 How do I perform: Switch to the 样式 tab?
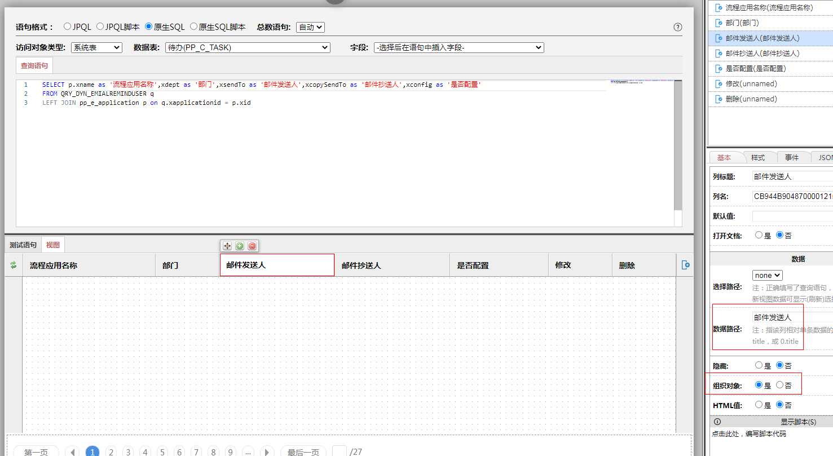point(759,157)
